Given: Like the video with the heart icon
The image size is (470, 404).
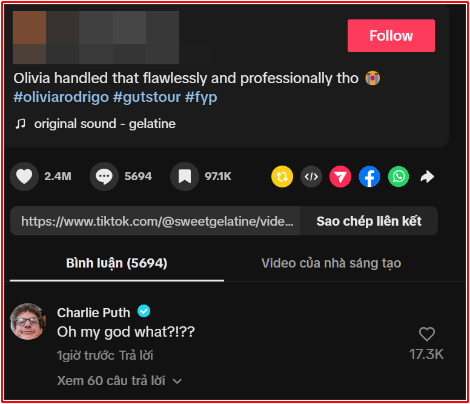Looking at the screenshot, I should pyautogui.click(x=24, y=177).
